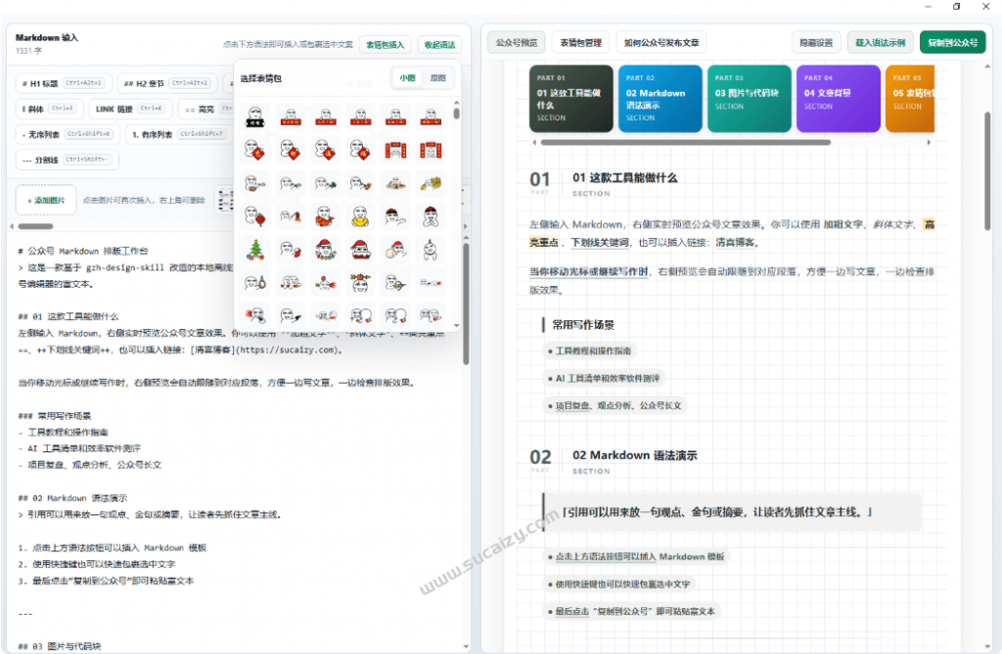Select the Christmas tree emoji
The width and height of the screenshot is (1002, 654).
255,250
